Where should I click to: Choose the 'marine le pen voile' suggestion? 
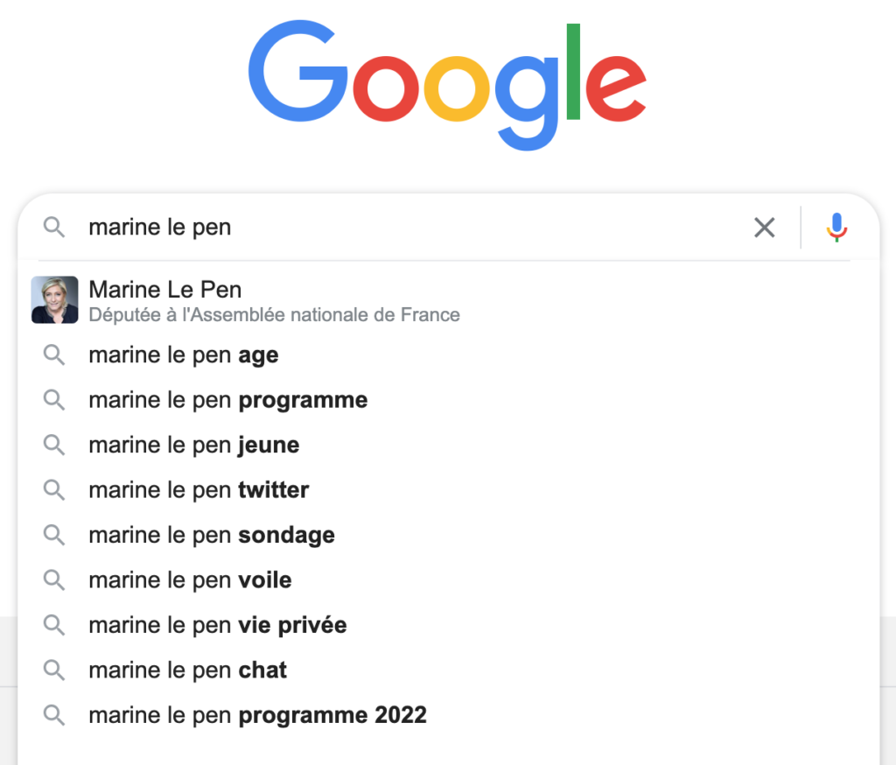tap(449, 580)
